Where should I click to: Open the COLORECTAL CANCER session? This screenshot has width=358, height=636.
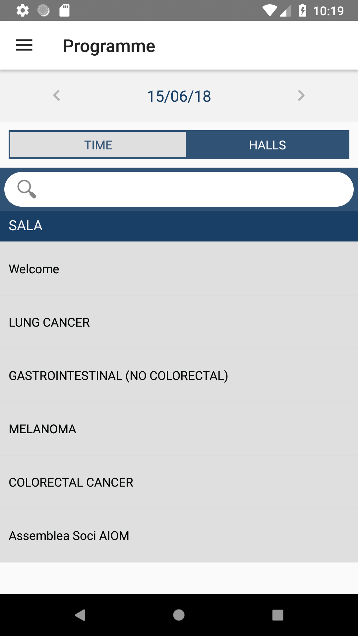(x=179, y=482)
